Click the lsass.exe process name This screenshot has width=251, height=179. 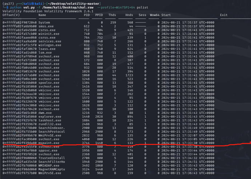point(47,49)
